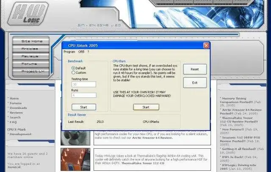Open Site Home navigation button
This screenshot has width=271, height=172.
[31, 41]
